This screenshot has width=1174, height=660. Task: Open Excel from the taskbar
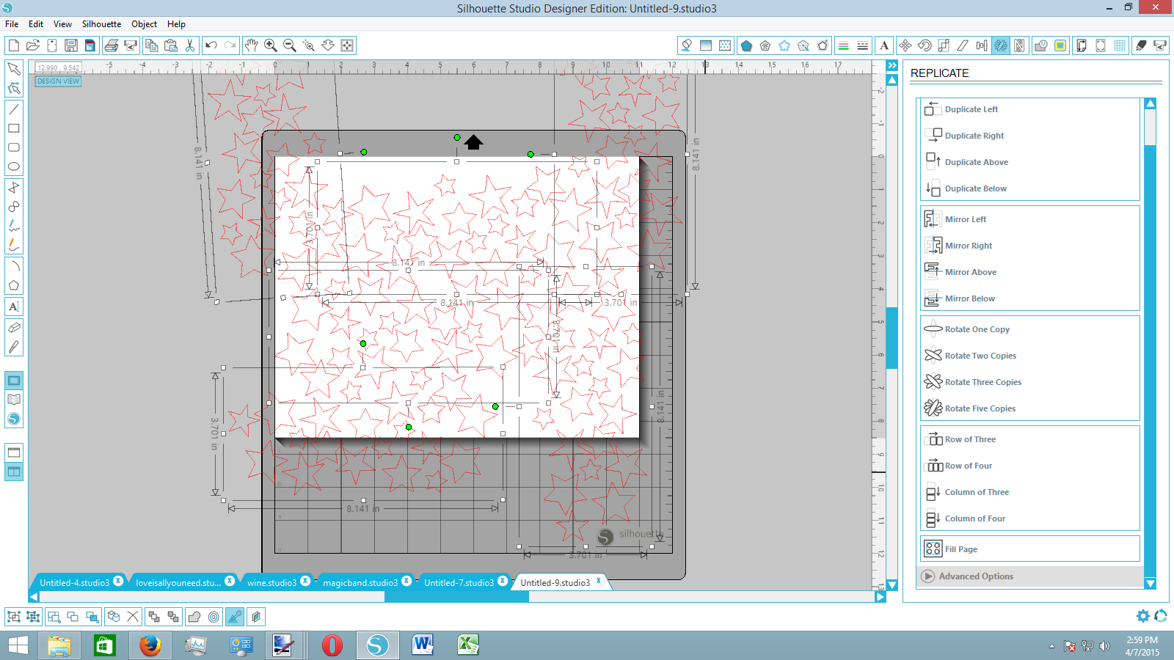click(x=467, y=645)
